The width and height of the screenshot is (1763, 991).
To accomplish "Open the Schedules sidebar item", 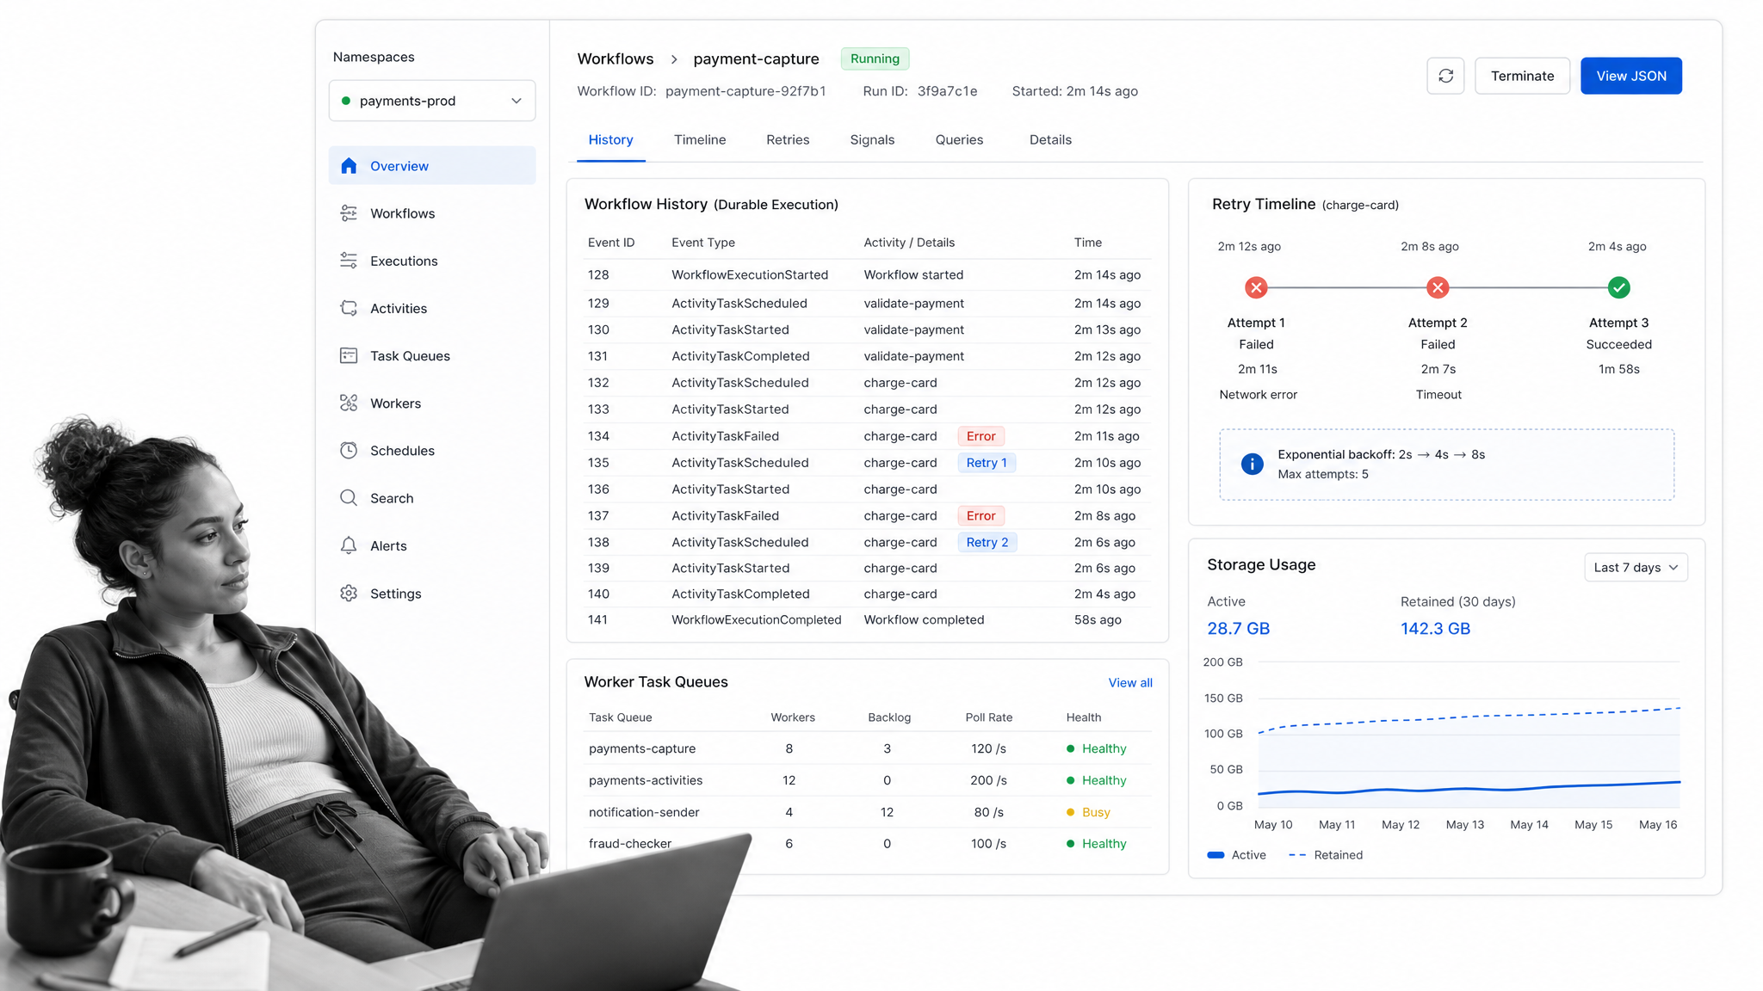I will pyautogui.click(x=432, y=450).
